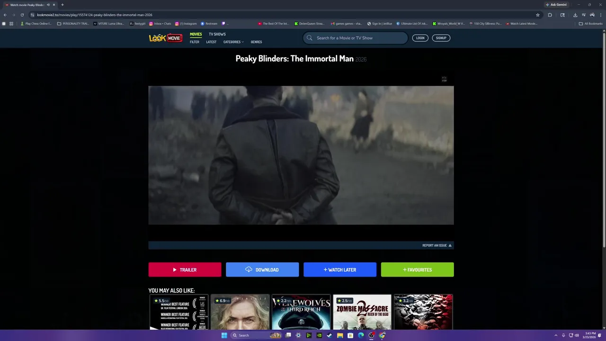Open the 6.9 rated movie thumbnail

tap(240, 312)
